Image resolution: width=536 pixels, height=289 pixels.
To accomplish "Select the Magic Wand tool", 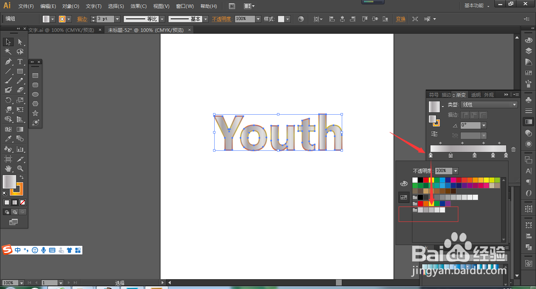I will [x=8, y=52].
